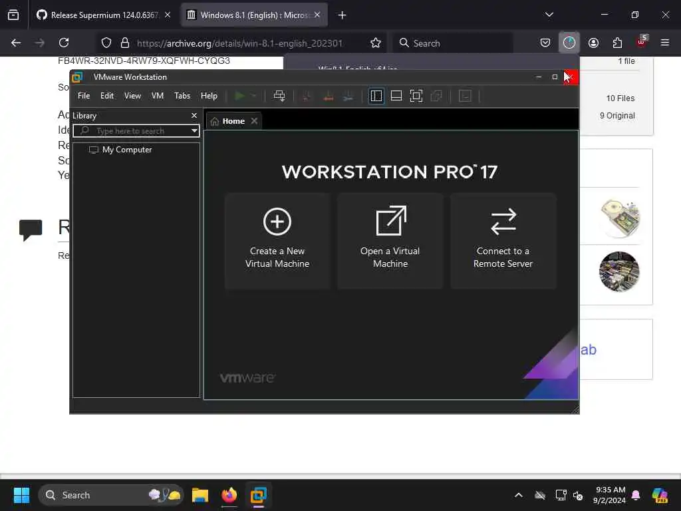Click the uBlock Origin extension icon
This screenshot has height=511, width=681.
point(642,43)
